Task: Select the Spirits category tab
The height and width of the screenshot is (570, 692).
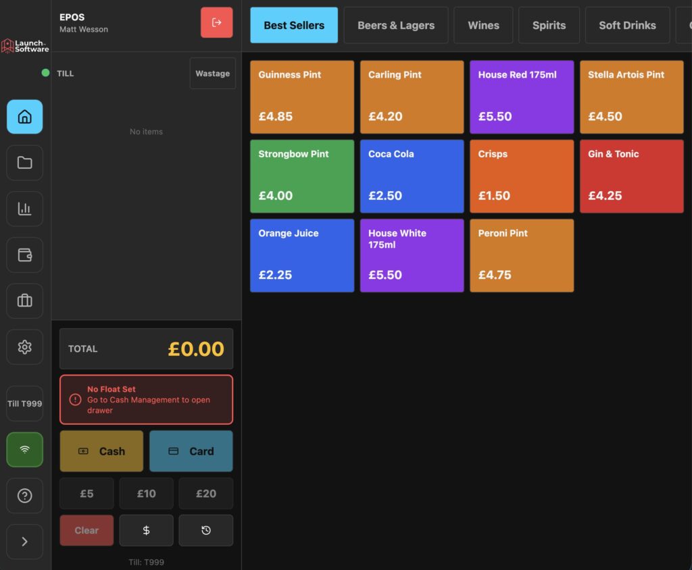Action: (549, 25)
